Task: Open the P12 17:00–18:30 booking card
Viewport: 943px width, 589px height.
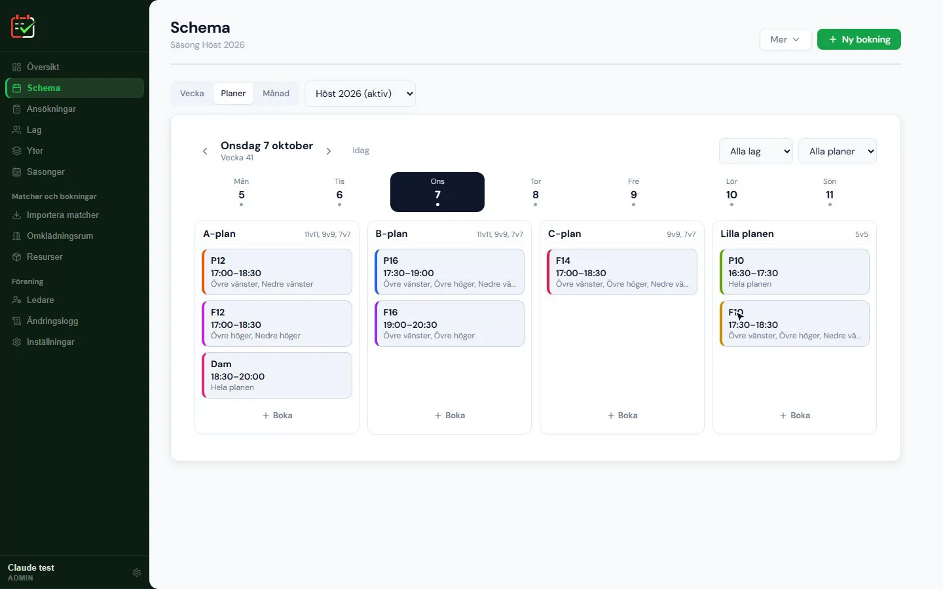Action: tap(277, 272)
